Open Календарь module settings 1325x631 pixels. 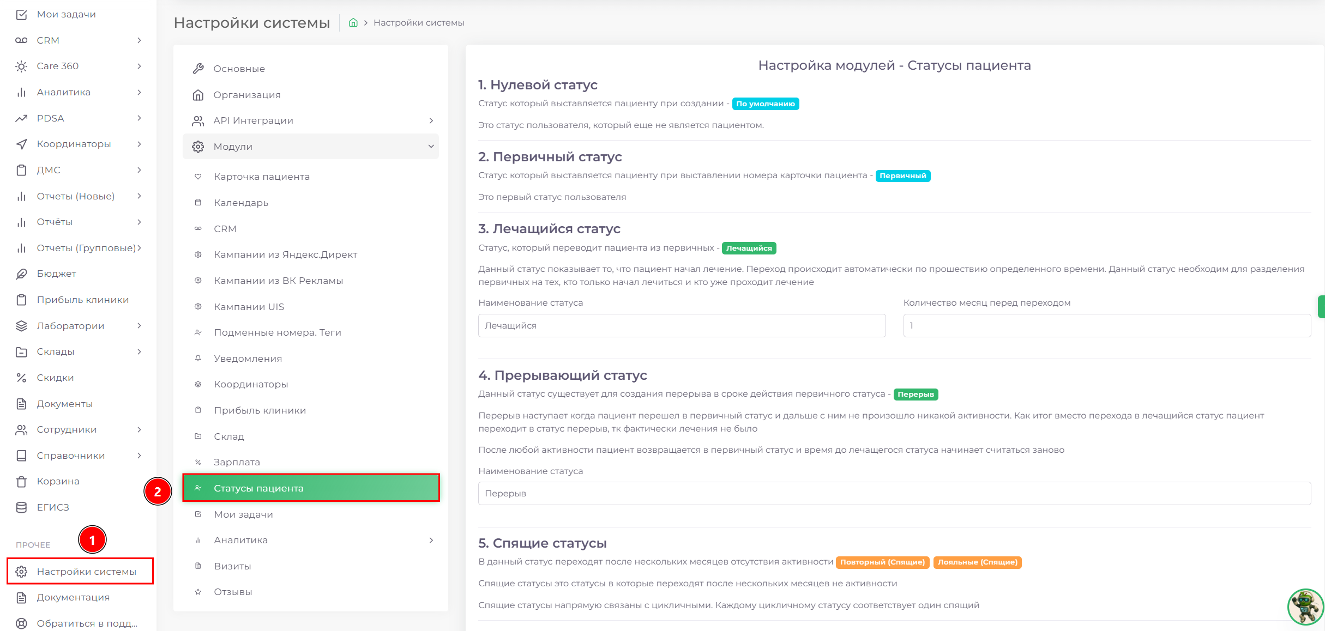click(311, 203)
